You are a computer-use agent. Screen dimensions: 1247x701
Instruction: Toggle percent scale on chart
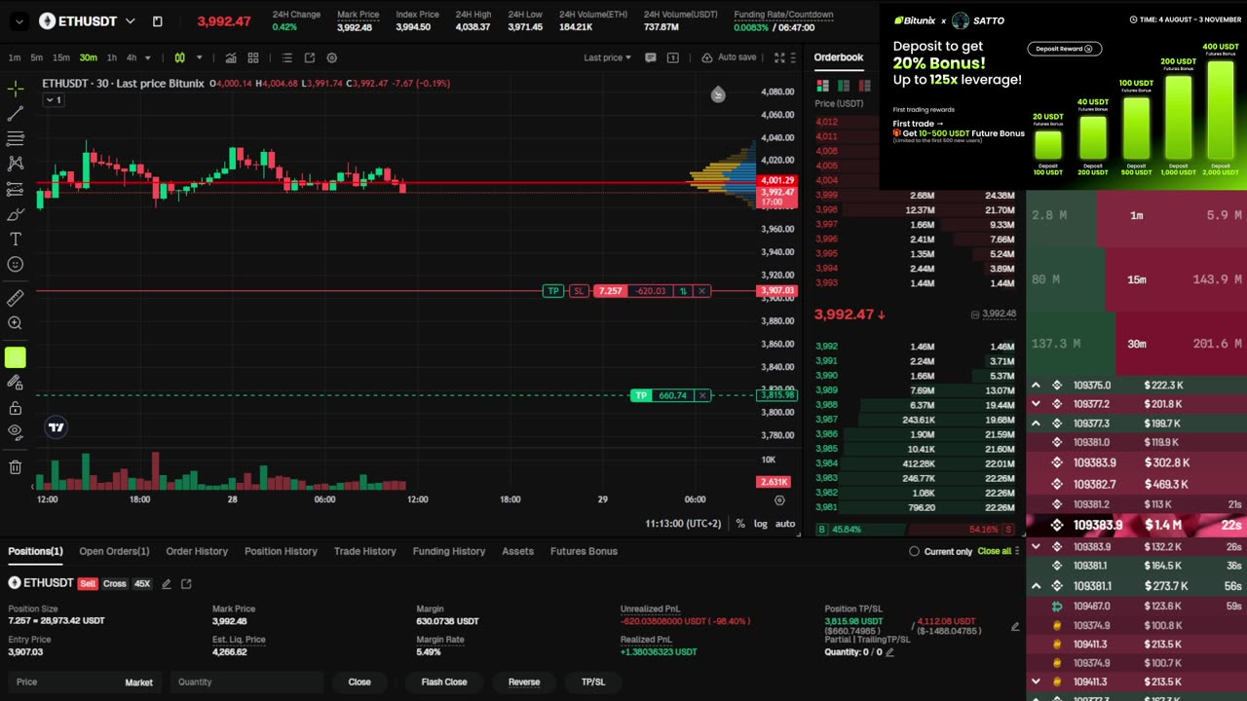point(740,524)
